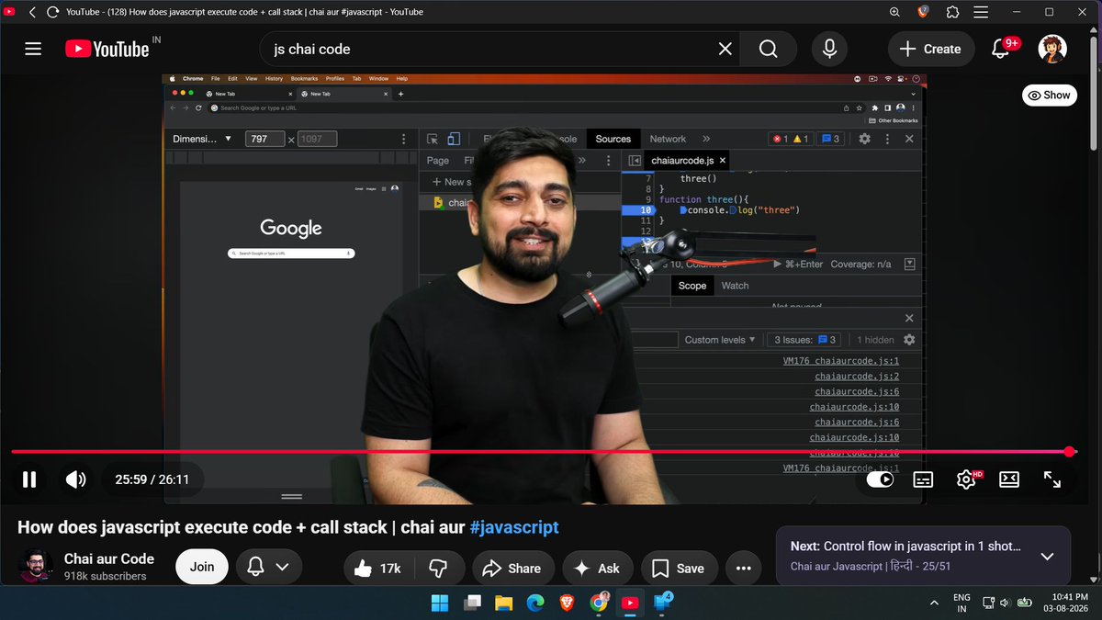Open the extensions puzzle-piece icon

[951, 12]
